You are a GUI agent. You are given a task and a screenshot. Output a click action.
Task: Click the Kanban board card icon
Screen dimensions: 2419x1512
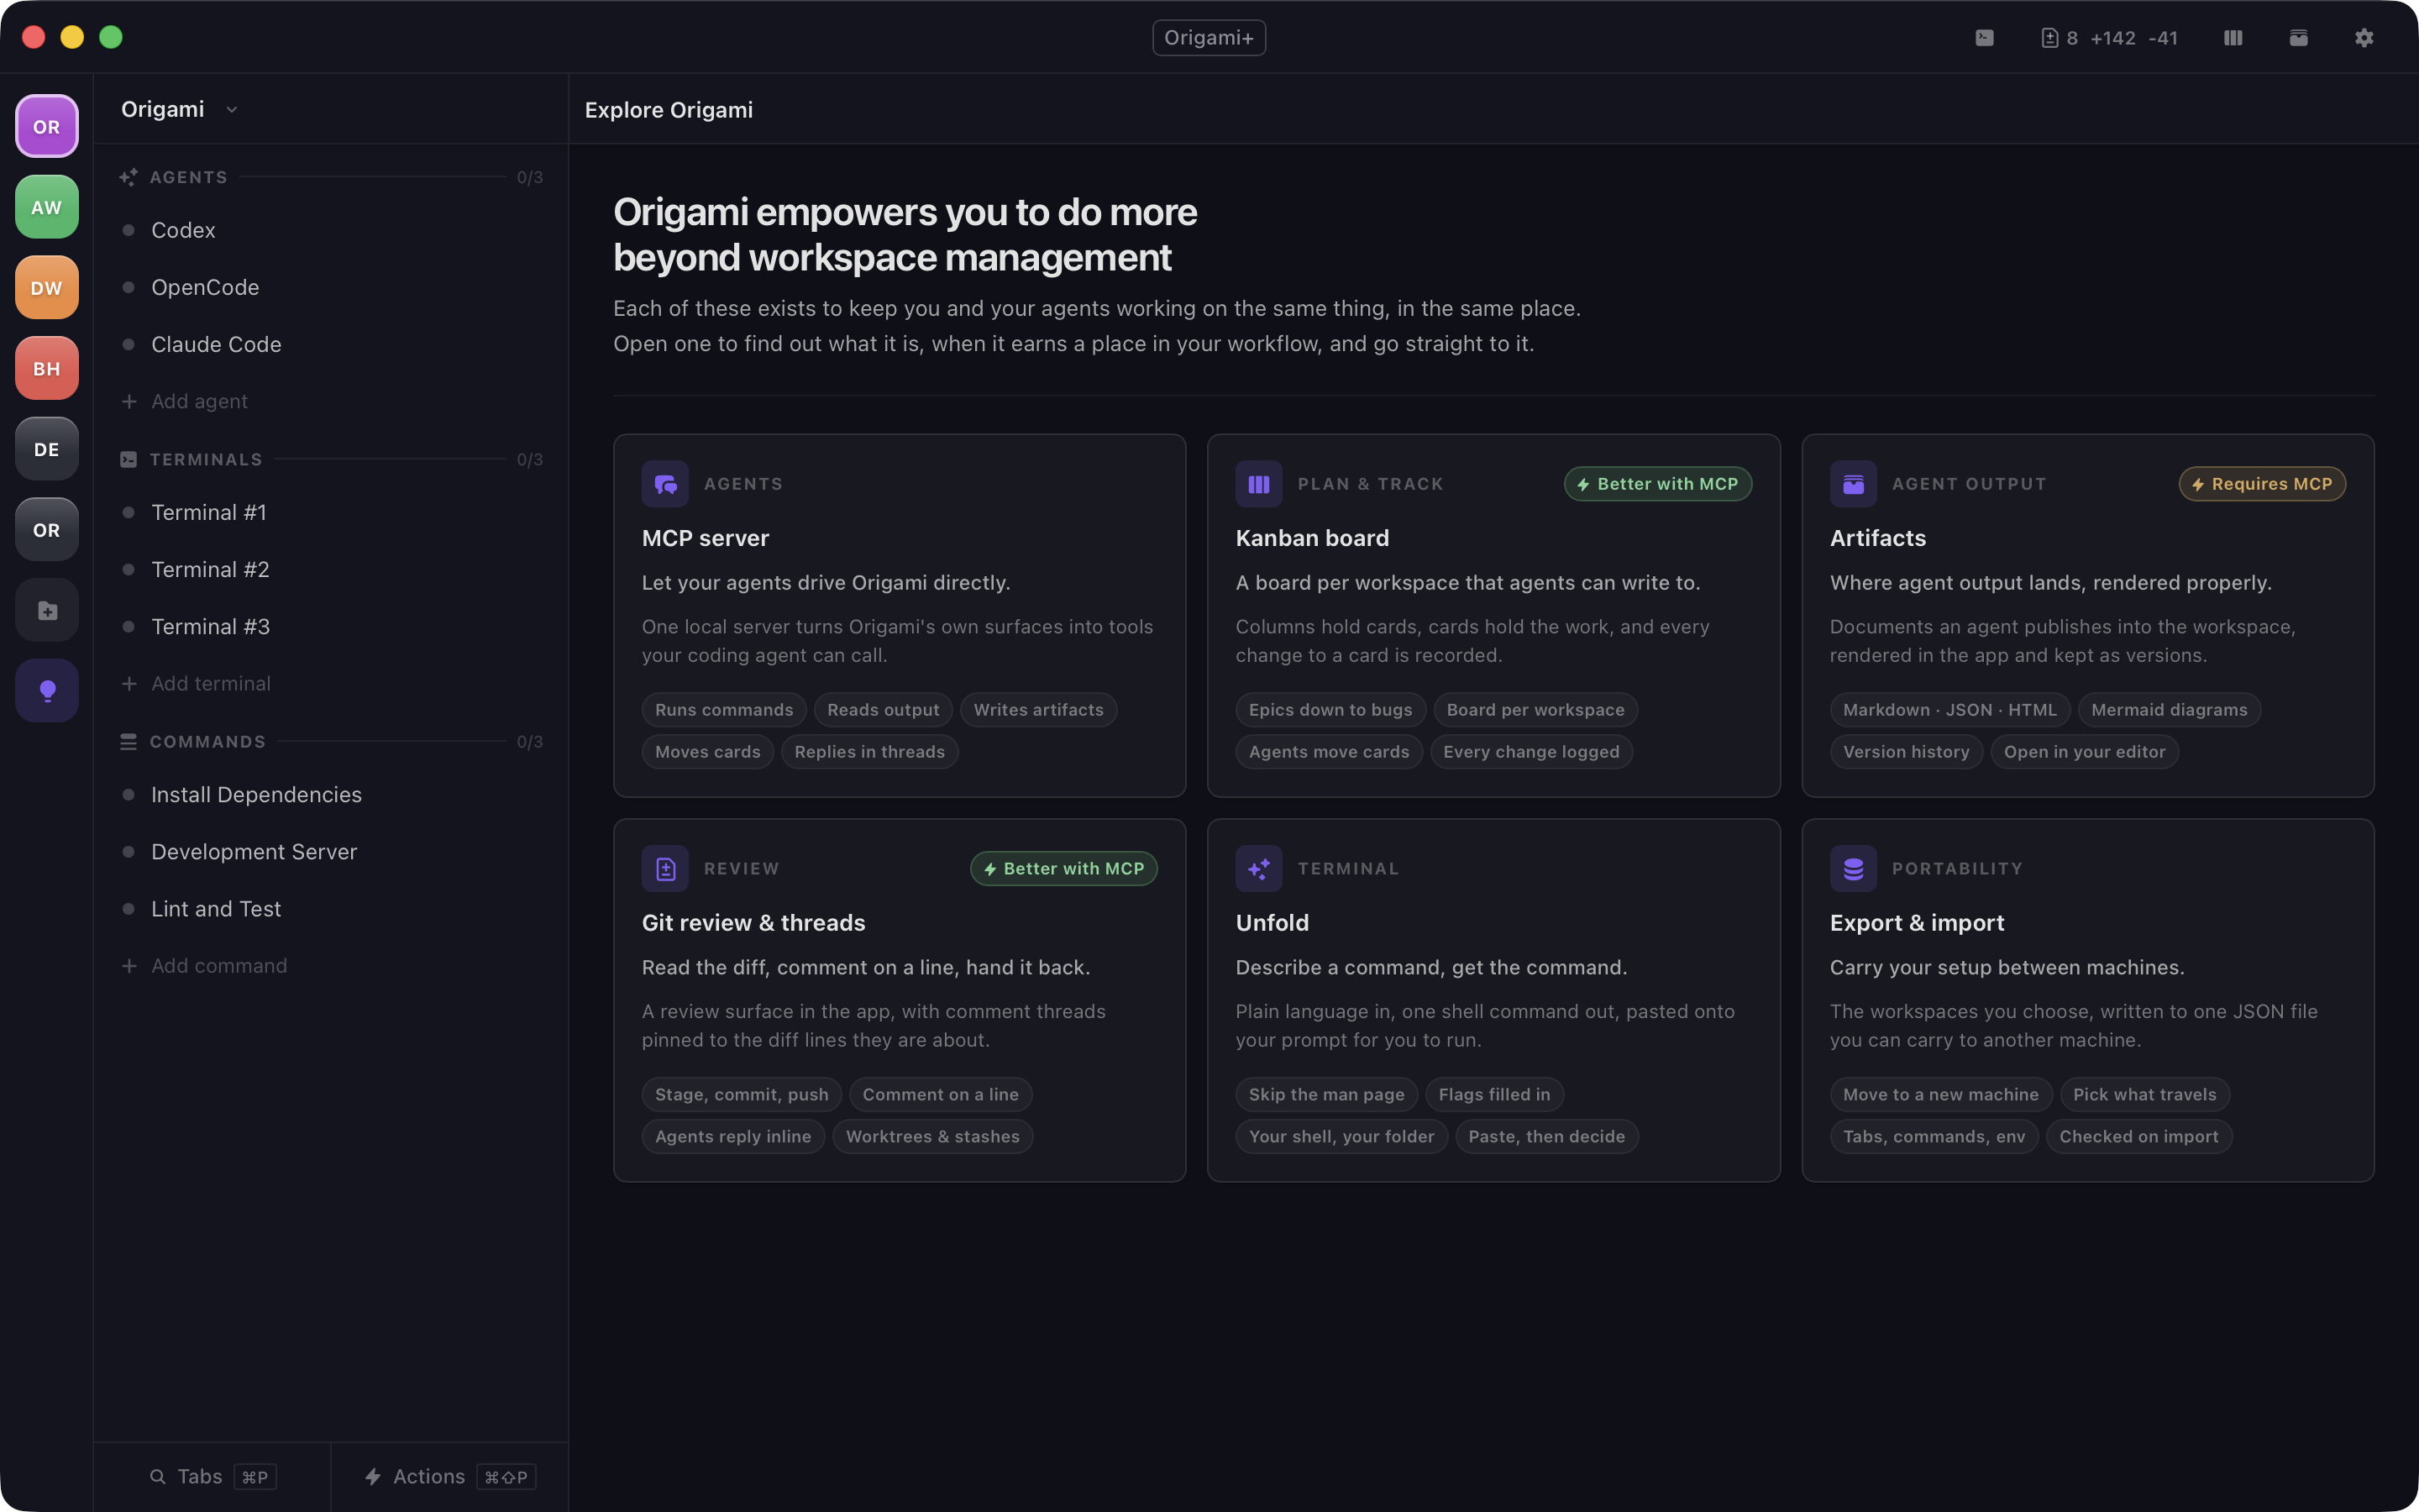point(1258,484)
